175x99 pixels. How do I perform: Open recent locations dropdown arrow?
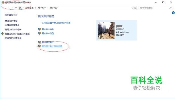pyautogui.click(x=12, y=8)
